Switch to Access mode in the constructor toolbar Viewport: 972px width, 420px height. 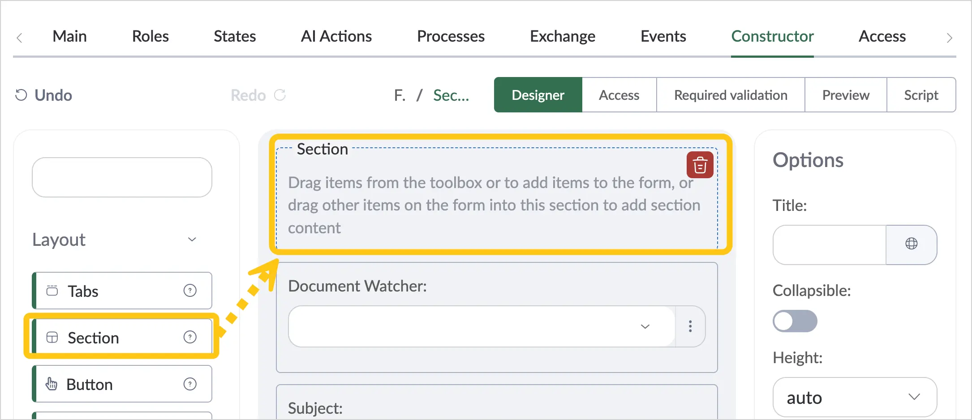(x=619, y=95)
